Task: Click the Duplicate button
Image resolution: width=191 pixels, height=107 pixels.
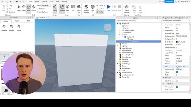Action: pyautogui.click(x=11, y=12)
